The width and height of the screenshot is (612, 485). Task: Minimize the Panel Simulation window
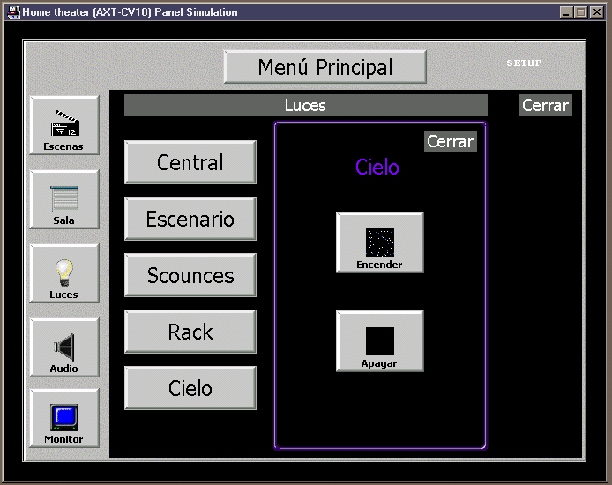tap(566, 12)
